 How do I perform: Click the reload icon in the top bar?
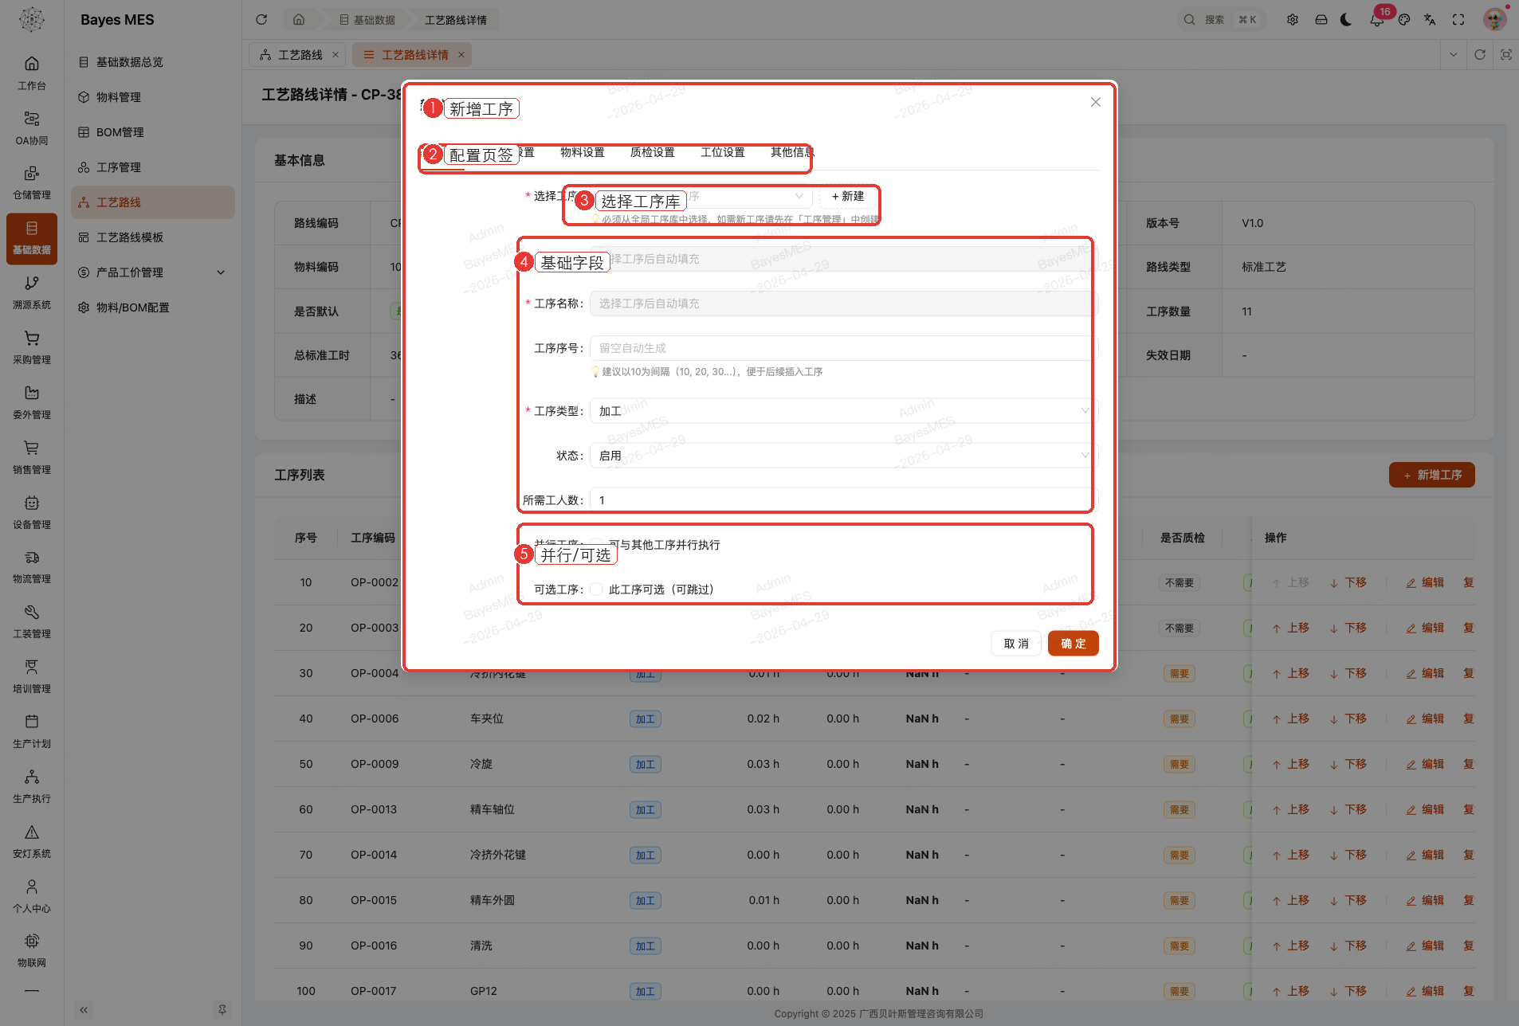click(261, 20)
